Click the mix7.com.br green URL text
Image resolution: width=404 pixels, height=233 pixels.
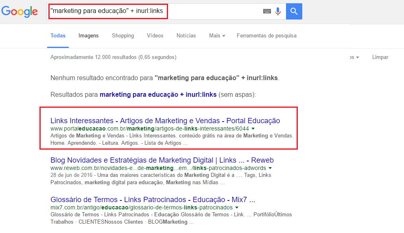point(142,207)
